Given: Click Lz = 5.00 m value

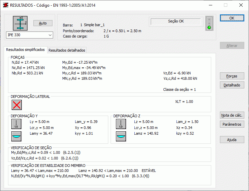Looking at the screenshot, I should tap(144, 122).
